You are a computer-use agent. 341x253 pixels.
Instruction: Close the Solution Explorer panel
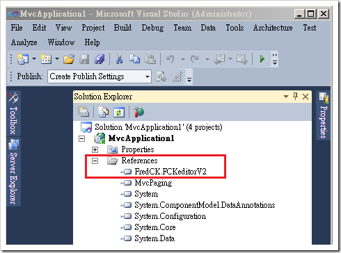tap(306, 97)
